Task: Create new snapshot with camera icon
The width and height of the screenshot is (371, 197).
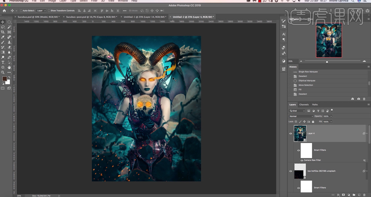Action: 359,99
